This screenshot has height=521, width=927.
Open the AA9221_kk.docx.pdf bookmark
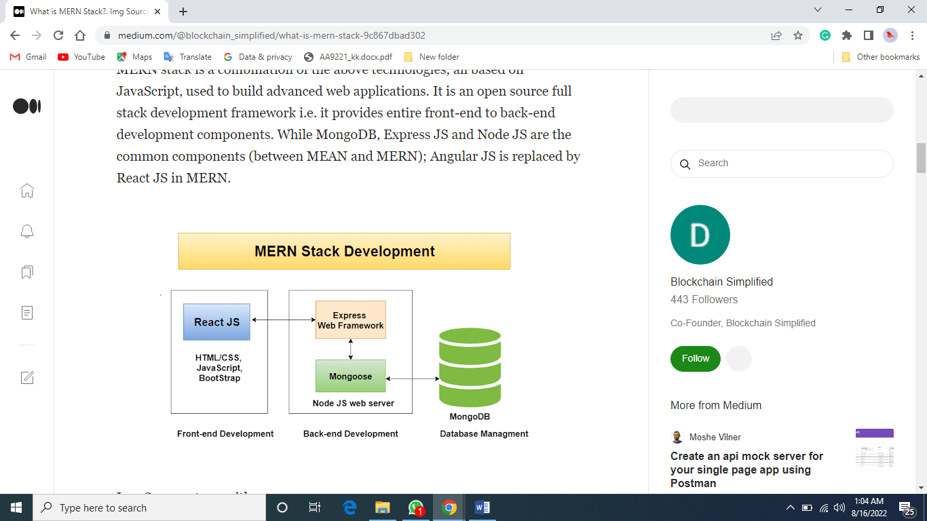pyautogui.click(x=348, y=57)
